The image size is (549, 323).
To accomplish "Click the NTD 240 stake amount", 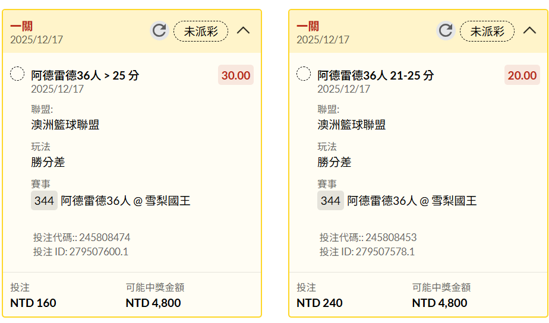I will pos(320,303).
